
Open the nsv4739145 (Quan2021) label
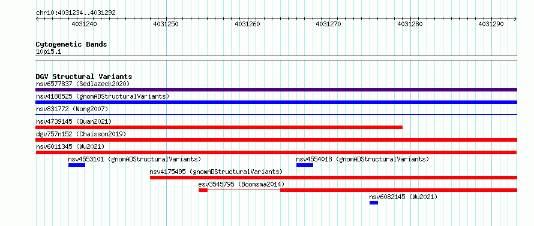pyautogui.click(x=74, y=121)
